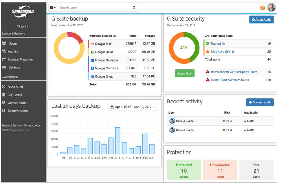This screenshot has width=282, height=187.
Task: Select the Google Calendar row label
Action: (x=107, y=60)
